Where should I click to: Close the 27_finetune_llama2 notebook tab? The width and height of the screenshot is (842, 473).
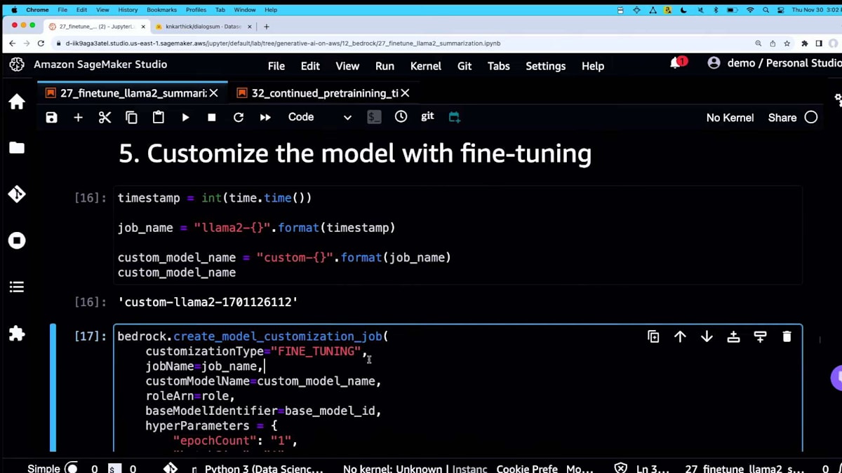[214, 93]
